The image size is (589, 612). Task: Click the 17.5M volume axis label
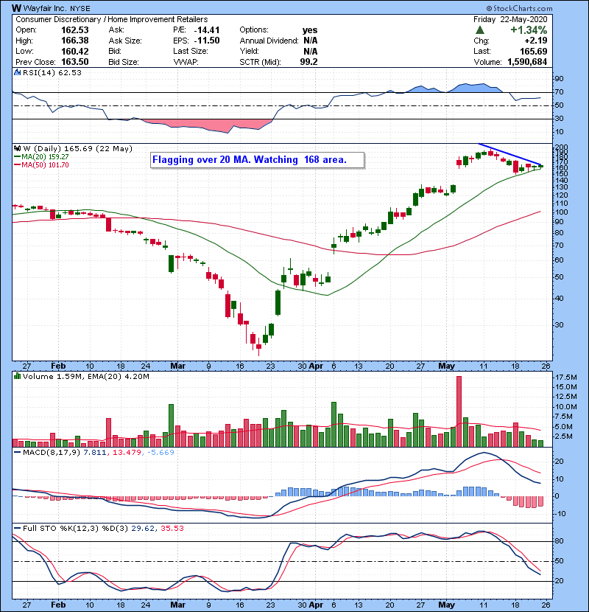[x=566, y=378]
